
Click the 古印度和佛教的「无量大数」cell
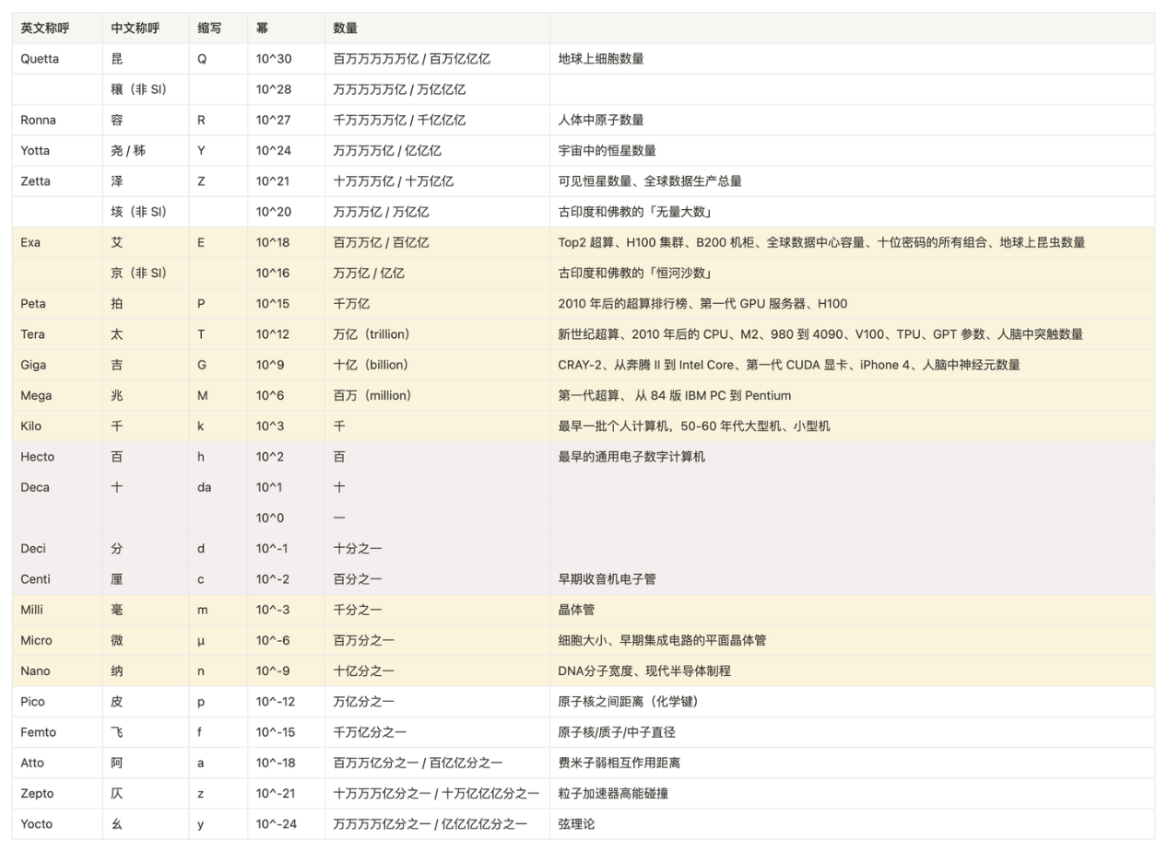[852, 212]
